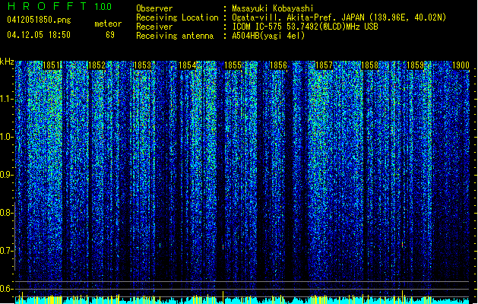
Task: Click the 1858 time marker label
Action: pos(369,65)
